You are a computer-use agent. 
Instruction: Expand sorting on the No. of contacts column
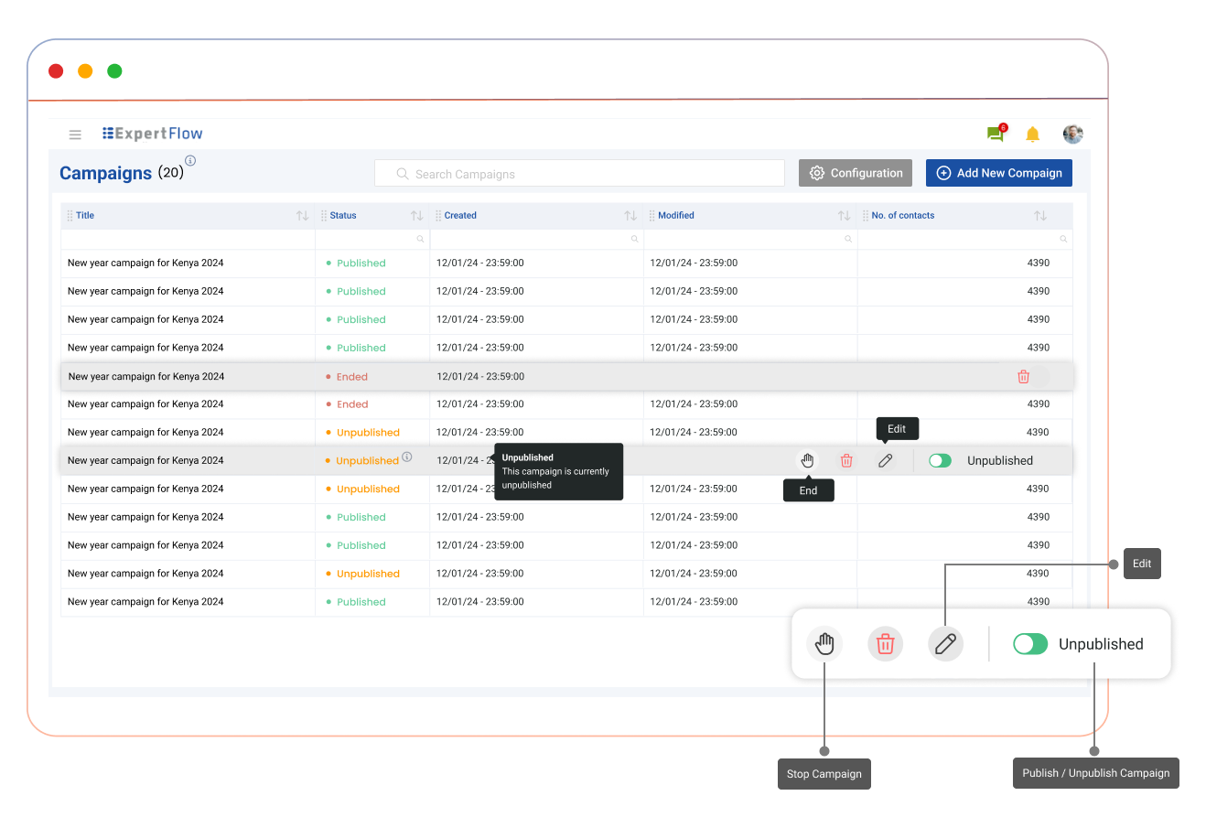click(x=1039, y=215)
